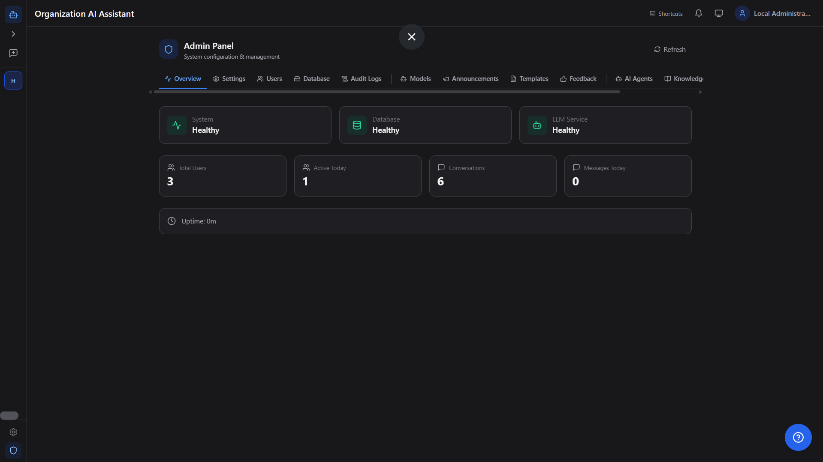
Task: Open the notifications bell
Action: coord(698,13)
